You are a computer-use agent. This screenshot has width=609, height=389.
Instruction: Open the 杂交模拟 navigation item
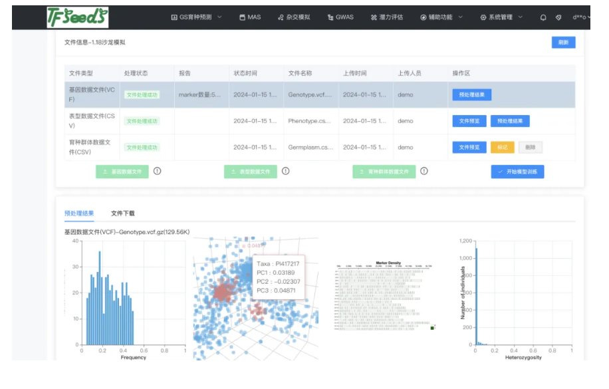(295, 17)
